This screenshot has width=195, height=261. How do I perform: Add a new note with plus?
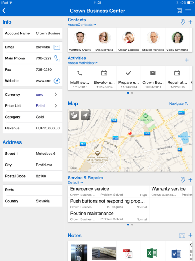tap(191, 235)
